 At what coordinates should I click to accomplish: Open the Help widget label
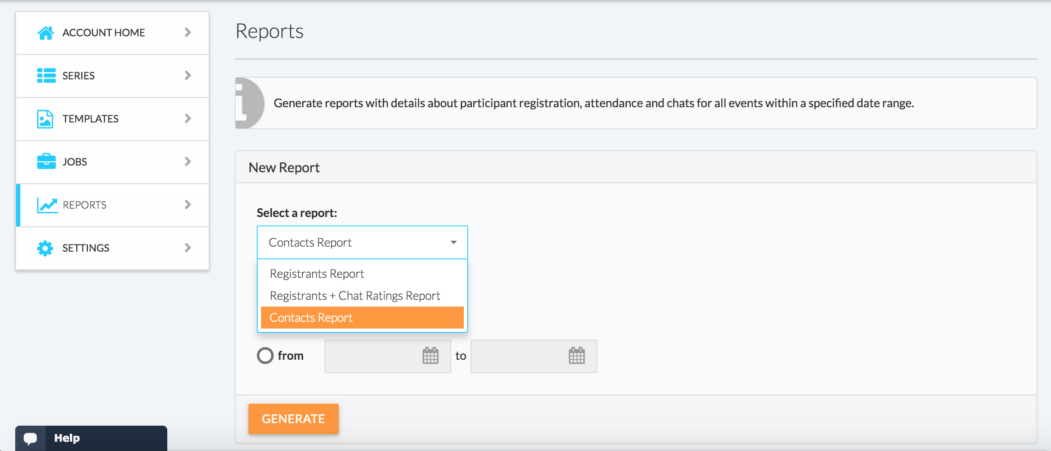67,438
